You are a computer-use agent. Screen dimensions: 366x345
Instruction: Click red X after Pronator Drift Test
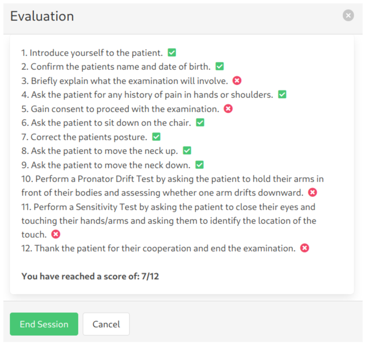[x=313, y=193]
